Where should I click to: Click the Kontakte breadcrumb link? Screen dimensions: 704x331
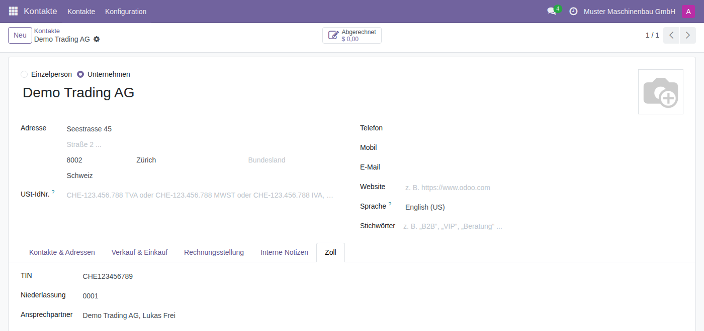(47, 31)
